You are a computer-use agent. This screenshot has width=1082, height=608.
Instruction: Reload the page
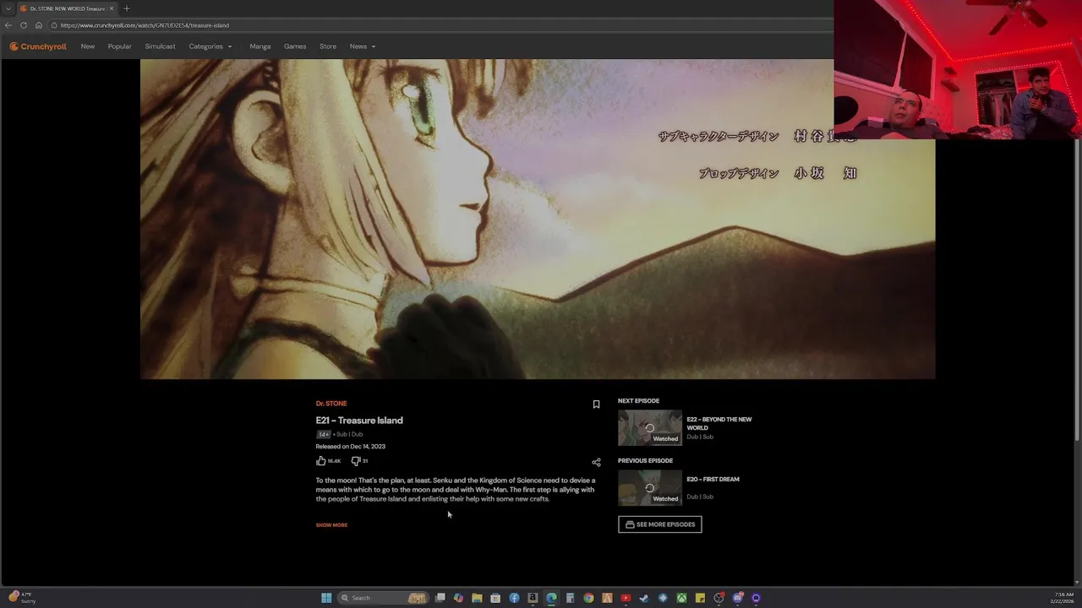point(24,25)
